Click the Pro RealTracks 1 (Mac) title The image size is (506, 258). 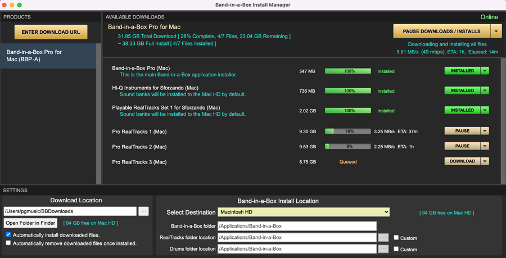pyautogui.click(x=139, y=132)
